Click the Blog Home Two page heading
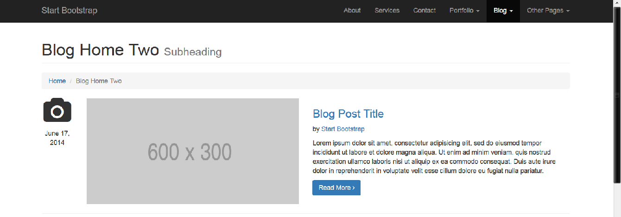Viewport: 621px width, 217px height. click(101, 49)
